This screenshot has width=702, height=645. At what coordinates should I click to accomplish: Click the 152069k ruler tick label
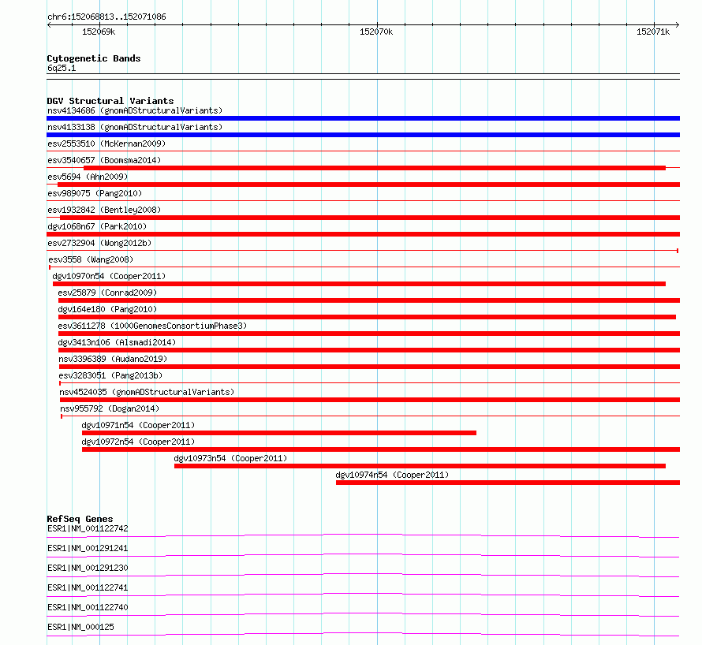[x=99, y=32]
